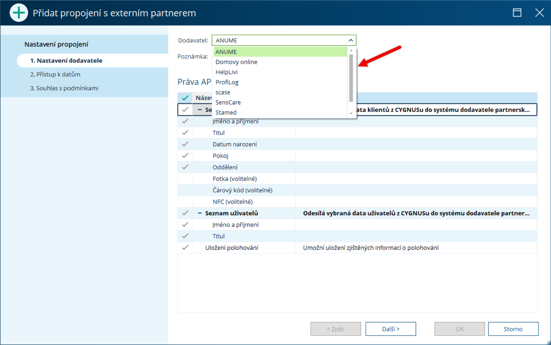Toggle first Jméno a příjmení checkmark under clients
The image size is (551, 345).
tap(185, 121)
